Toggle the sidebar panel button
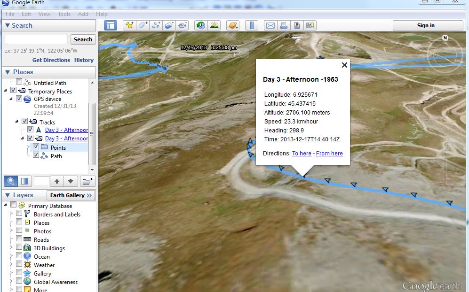 coord(111,25)
